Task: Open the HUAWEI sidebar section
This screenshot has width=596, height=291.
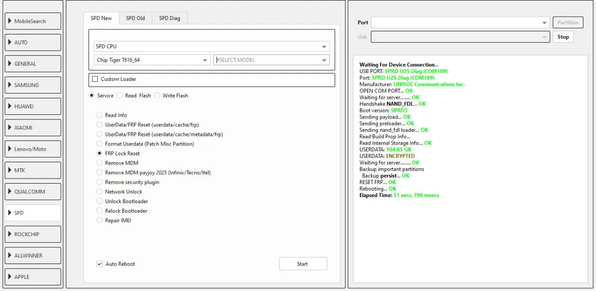Action: [33, 106]
